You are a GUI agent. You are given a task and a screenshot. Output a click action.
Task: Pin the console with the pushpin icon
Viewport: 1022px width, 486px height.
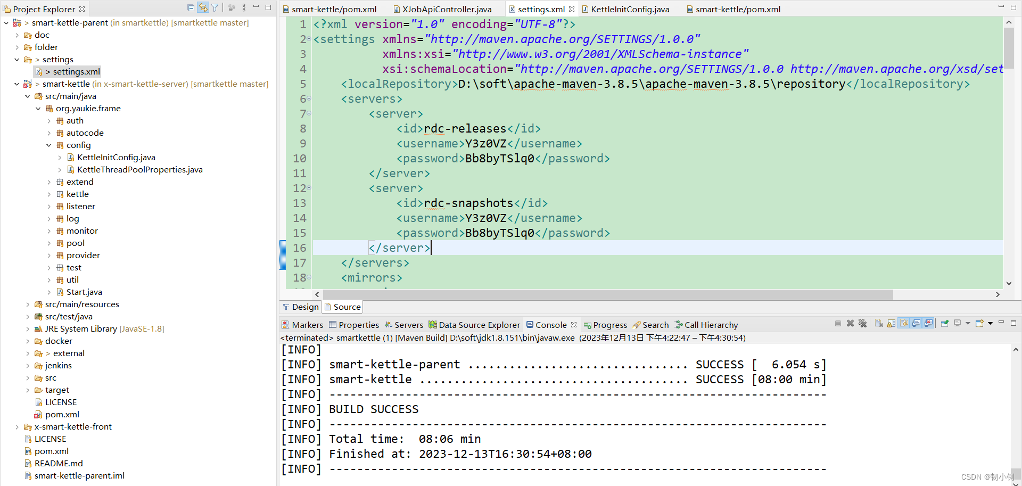coord(945,324)
